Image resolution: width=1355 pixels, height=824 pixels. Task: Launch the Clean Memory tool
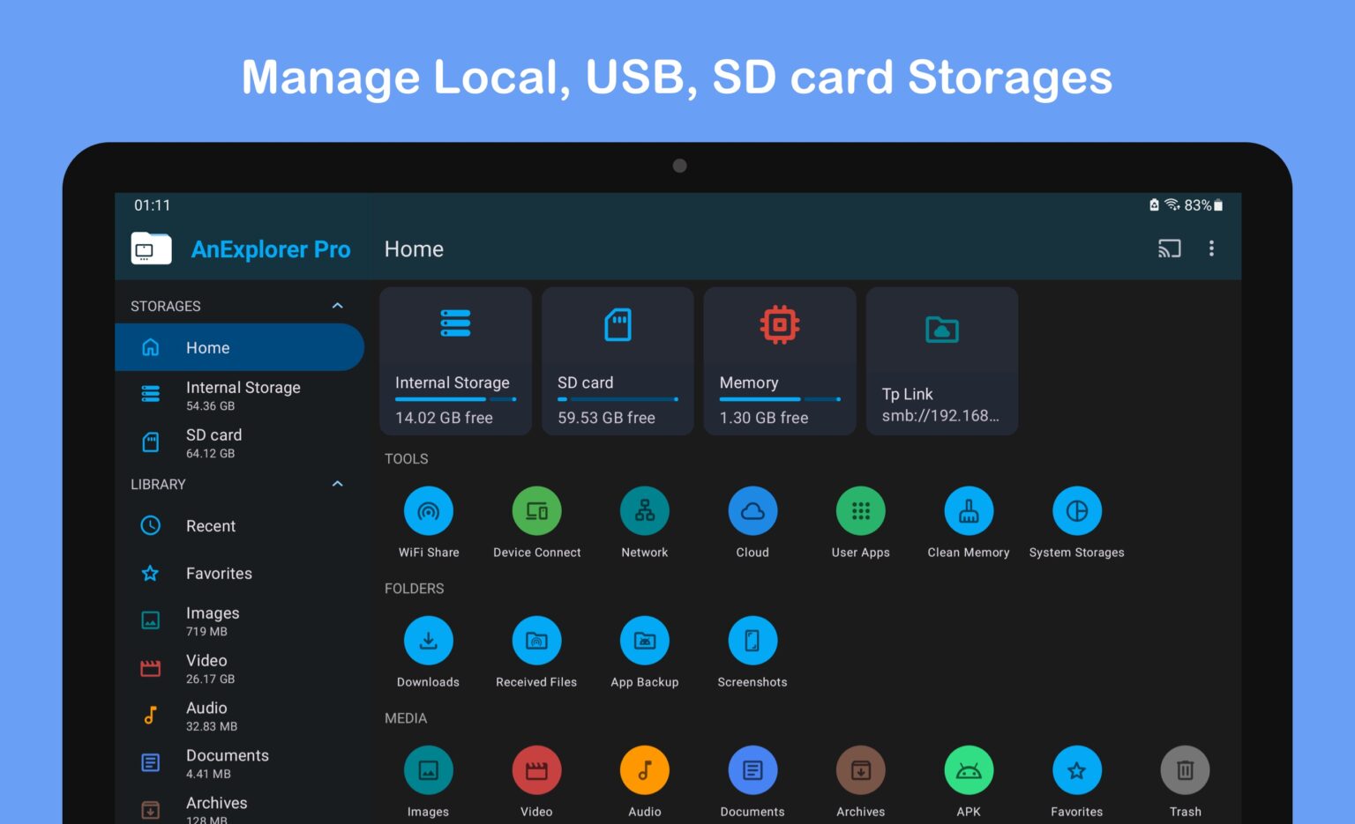pyautogui.click(x=969, y=511)
